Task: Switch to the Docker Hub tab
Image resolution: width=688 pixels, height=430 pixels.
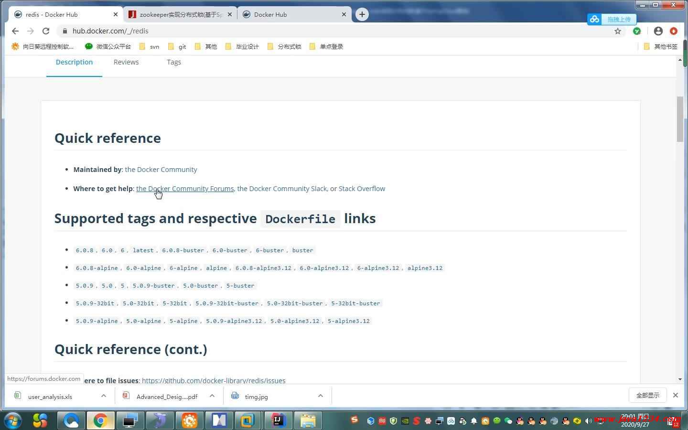Action: click(x=294, y=14)
